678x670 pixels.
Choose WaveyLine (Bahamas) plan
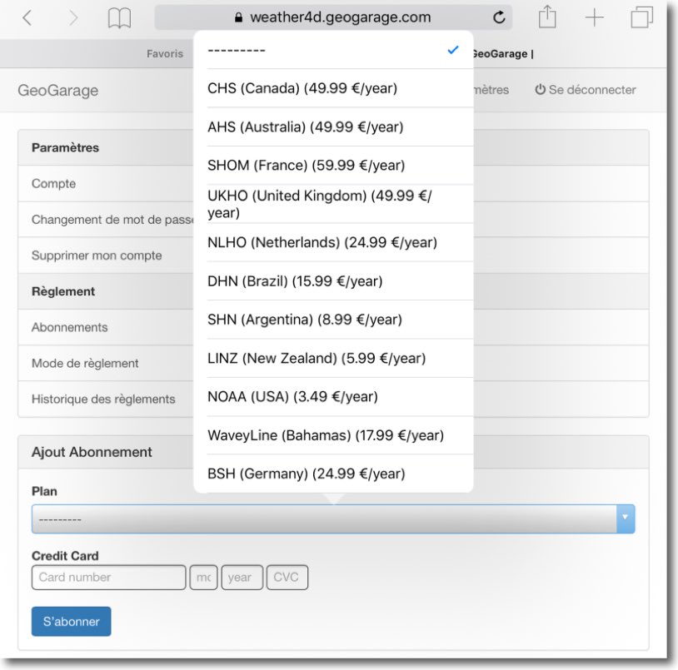[x=333, y=435]
